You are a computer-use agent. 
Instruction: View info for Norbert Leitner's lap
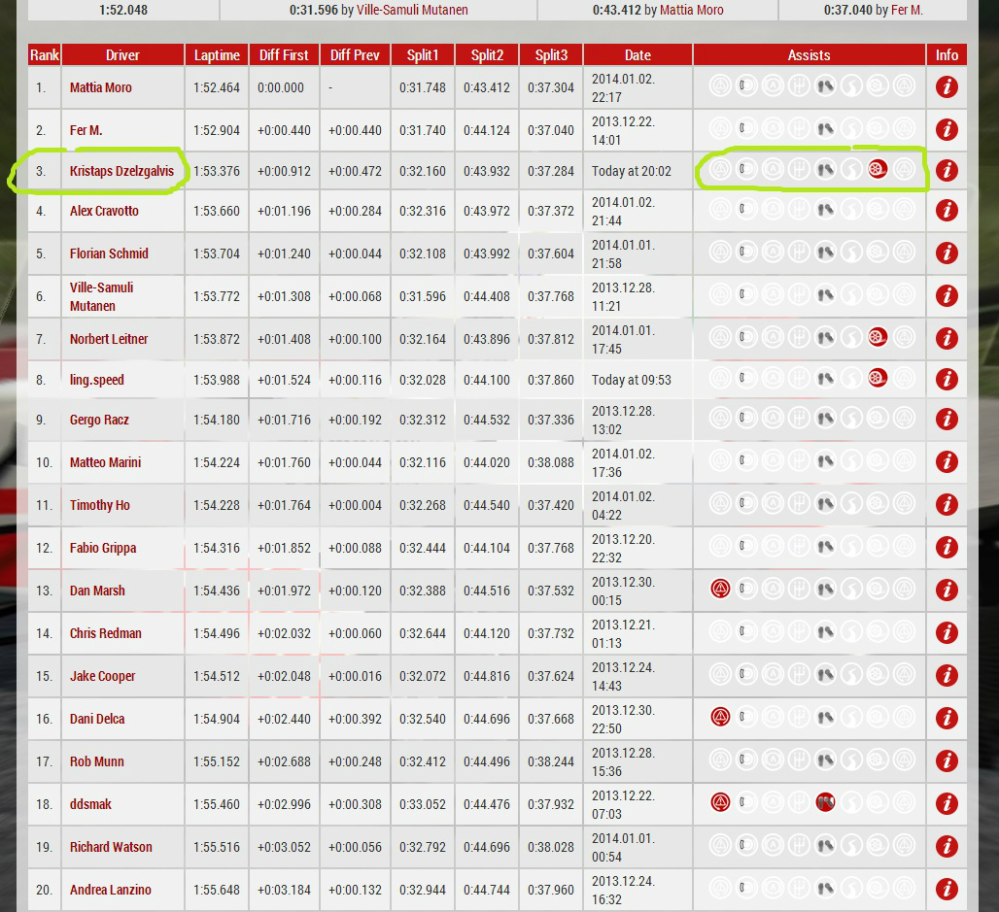(x=947, y=338)
